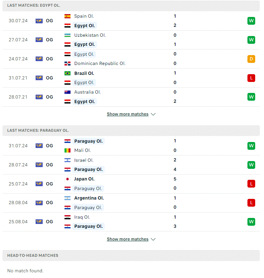Image resolution: width=264 pixels, height=278 pixels.
Task: Open Iraq Ol. team link
Action: (82, 217)
